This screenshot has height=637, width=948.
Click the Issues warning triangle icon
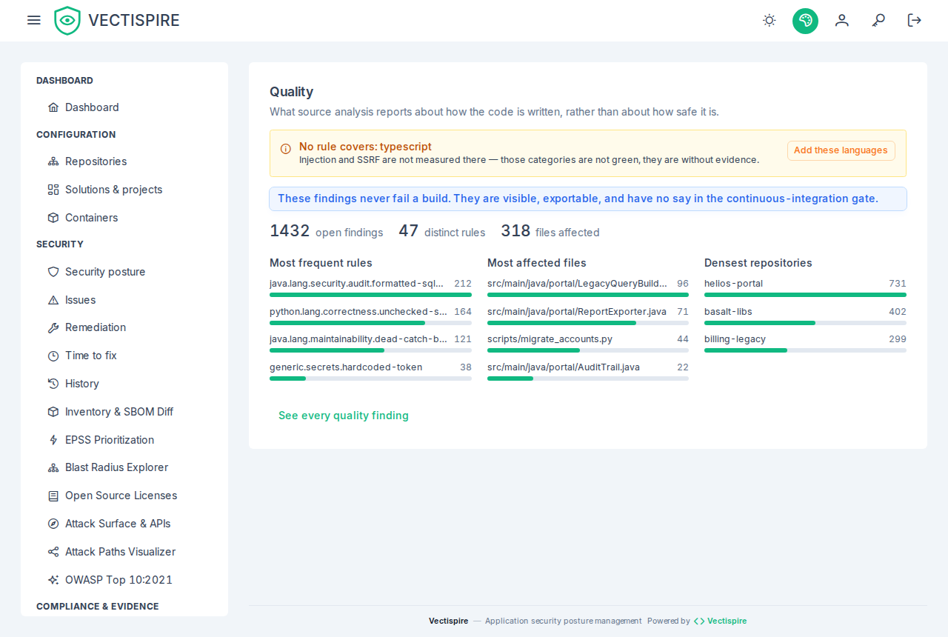pyautogui.click(x=53, y=300)
